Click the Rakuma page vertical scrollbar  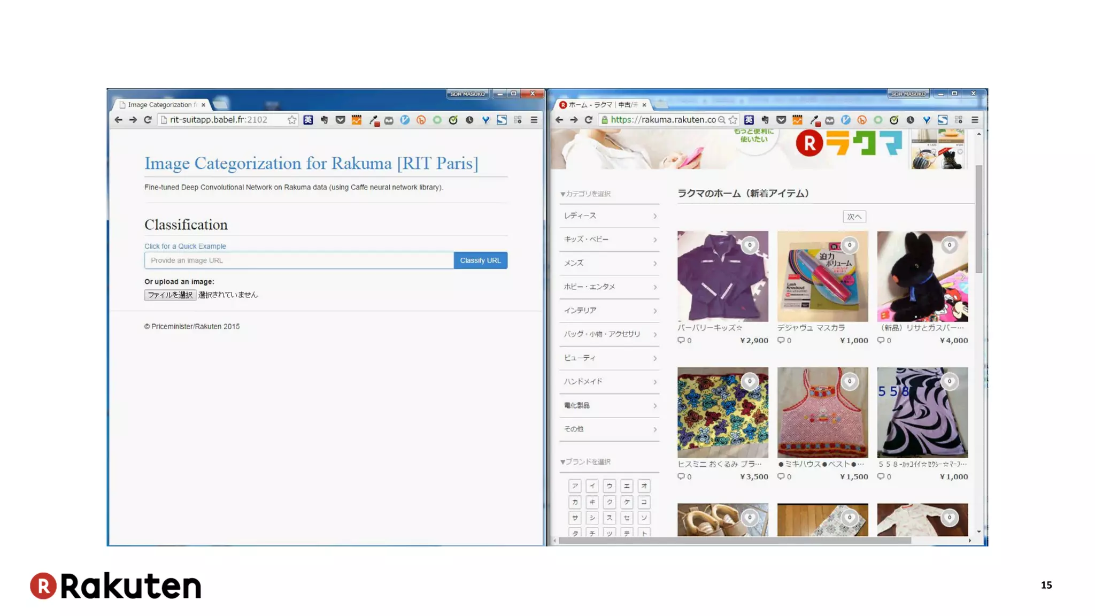(978, 219)
